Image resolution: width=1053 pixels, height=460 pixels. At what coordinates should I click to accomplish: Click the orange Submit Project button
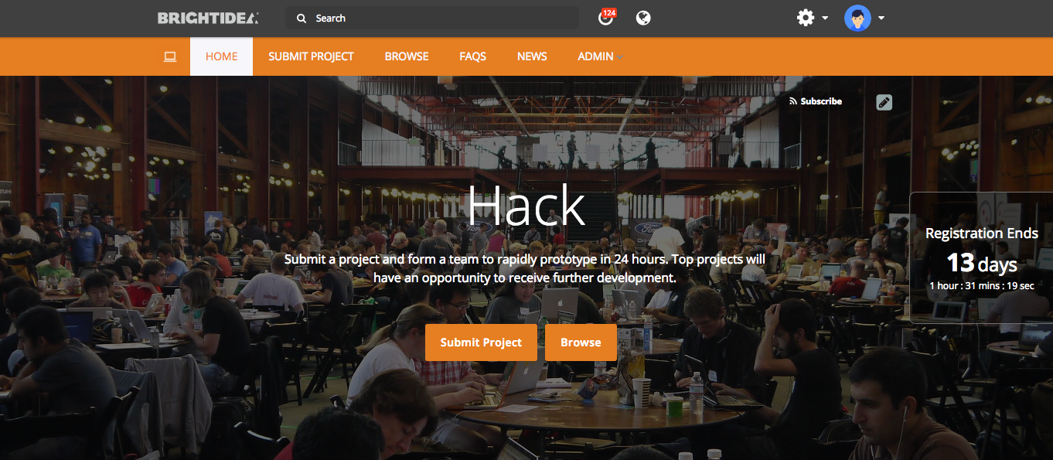click(x=481, y=342)
